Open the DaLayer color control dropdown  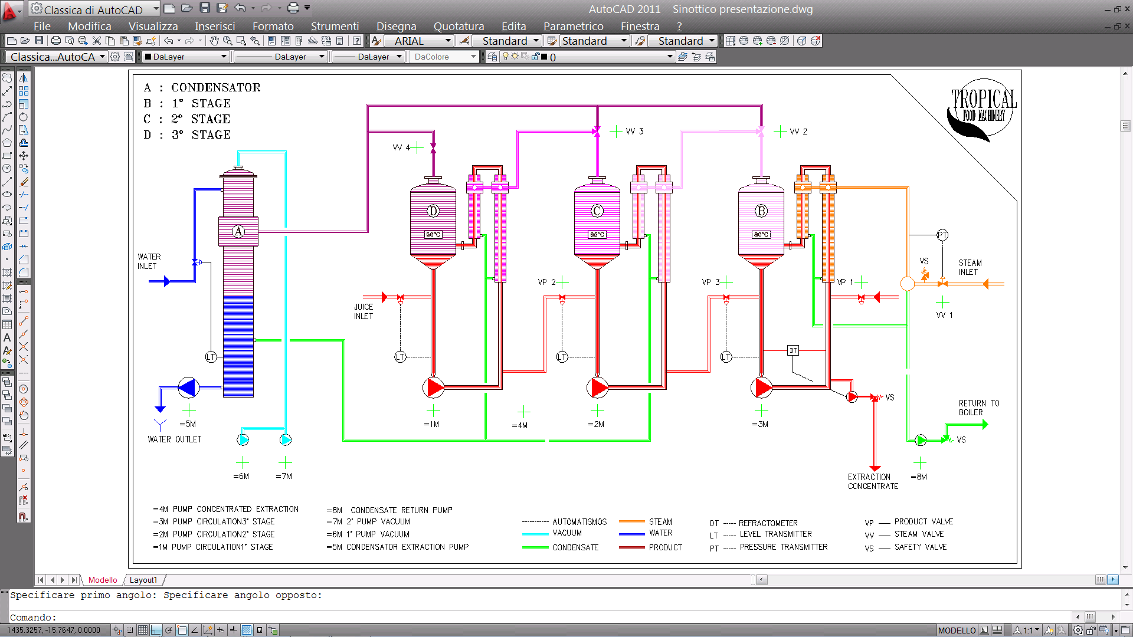click(x=185, y=57)
